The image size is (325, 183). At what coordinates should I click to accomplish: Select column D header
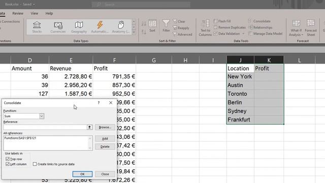pos(30,60)
